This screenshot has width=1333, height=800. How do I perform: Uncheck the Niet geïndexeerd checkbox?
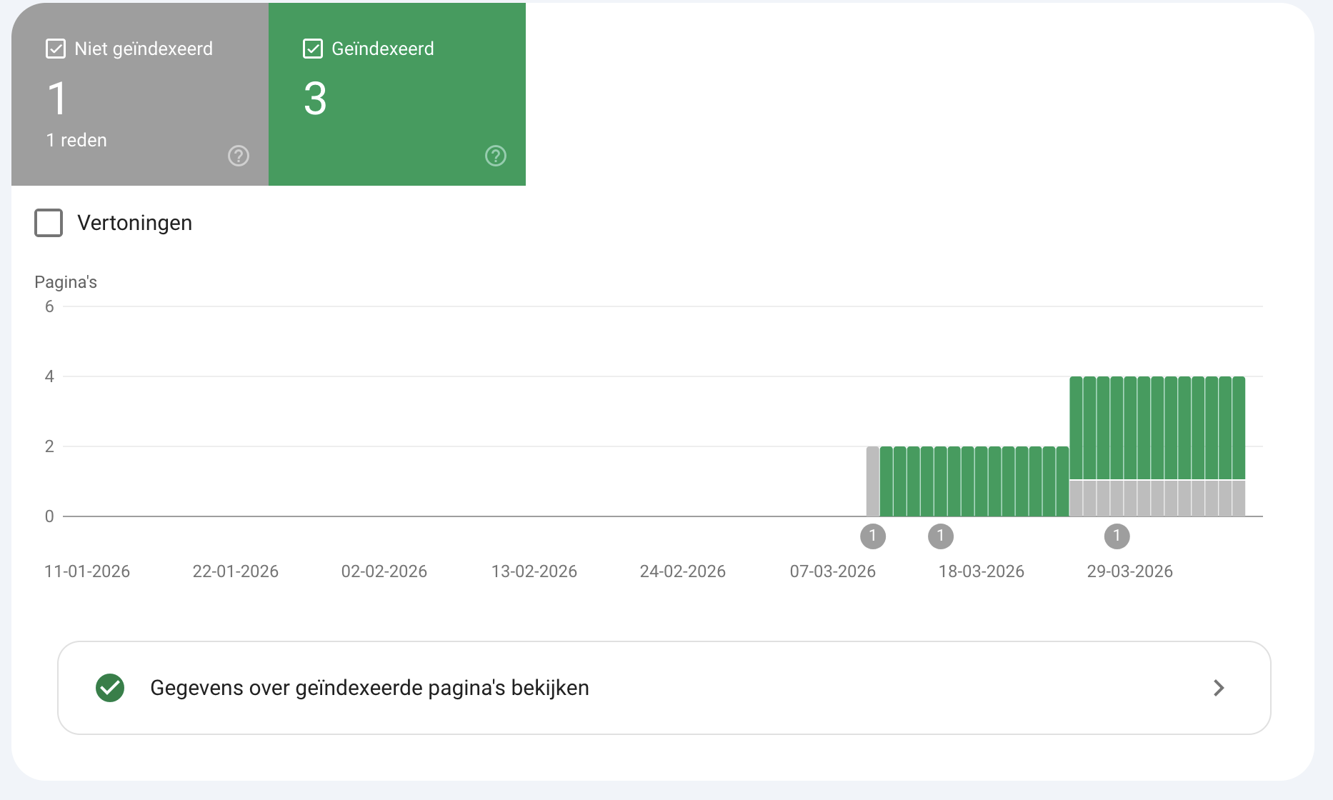pos(56,49)
